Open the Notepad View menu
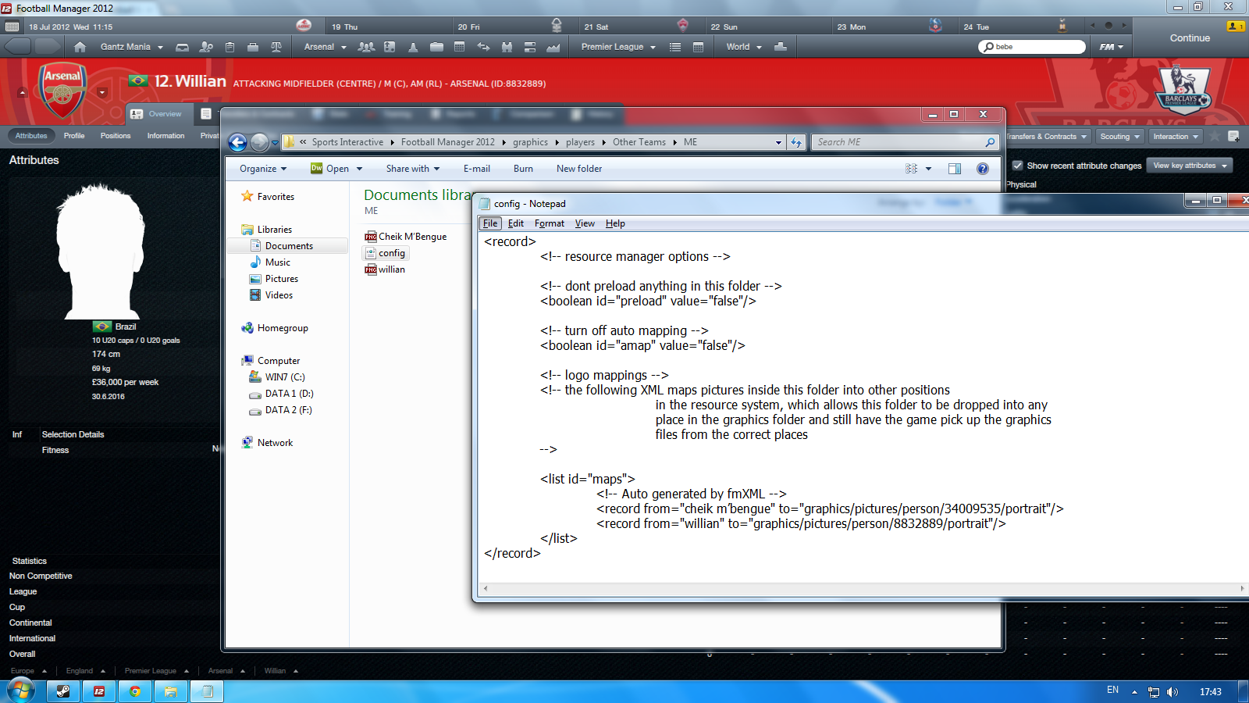Screen dimensions: 1249x703 (x=585, y=223)
